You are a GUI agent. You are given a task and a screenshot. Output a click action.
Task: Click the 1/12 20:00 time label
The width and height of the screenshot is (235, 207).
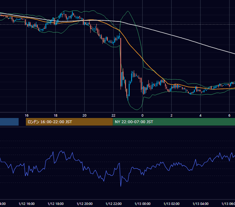pyautogui.click(x=85, y=204)
